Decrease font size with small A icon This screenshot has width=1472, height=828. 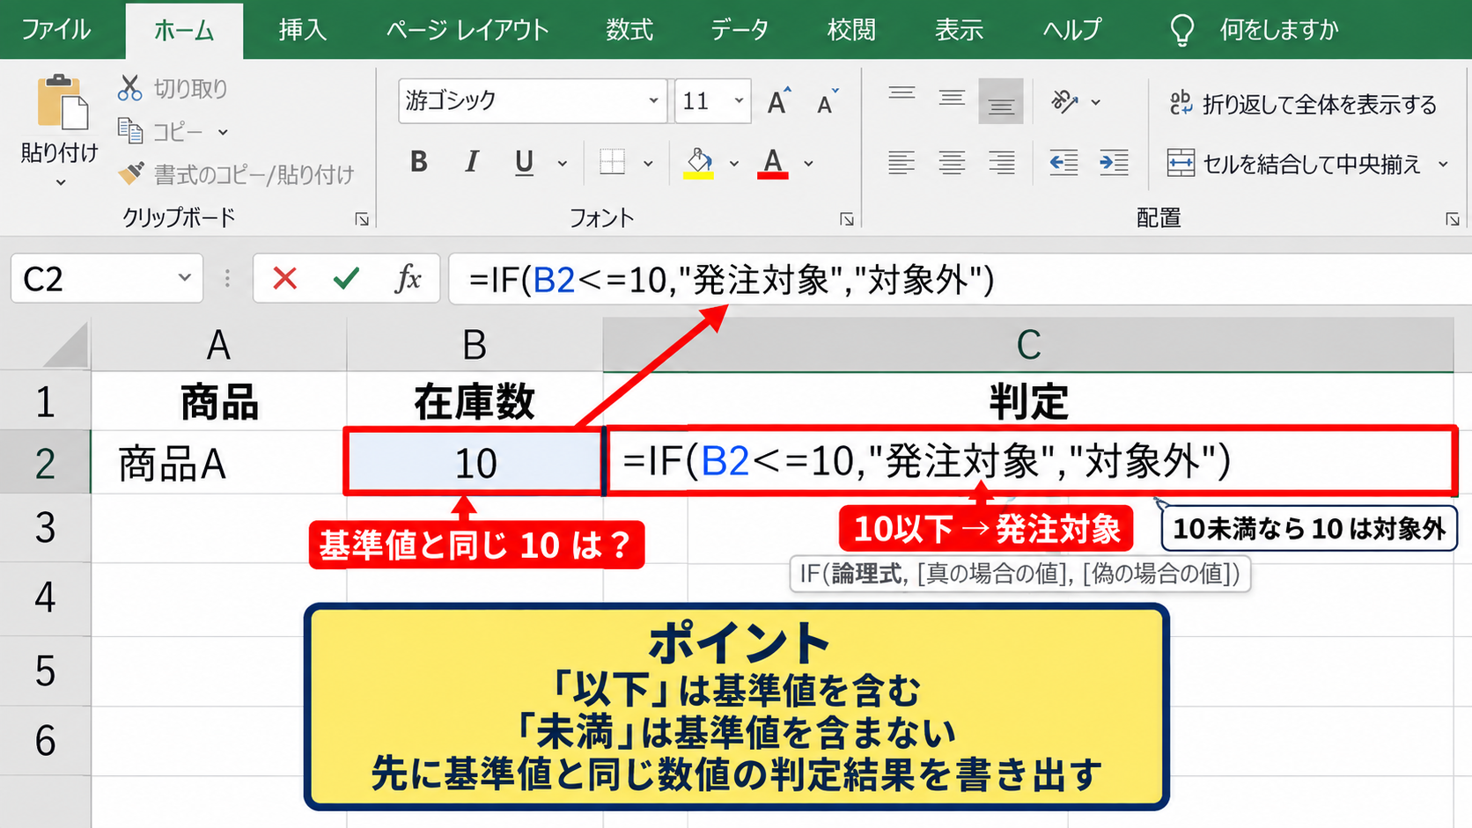[x=827, y=103]
